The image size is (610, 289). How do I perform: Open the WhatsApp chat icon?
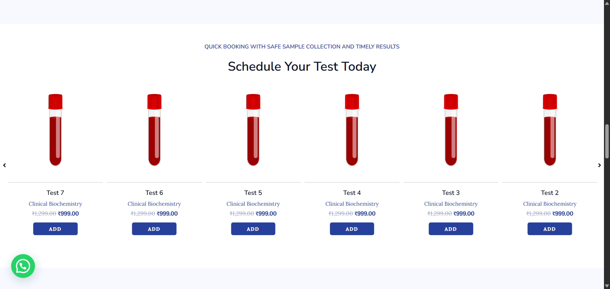point(23,266)
